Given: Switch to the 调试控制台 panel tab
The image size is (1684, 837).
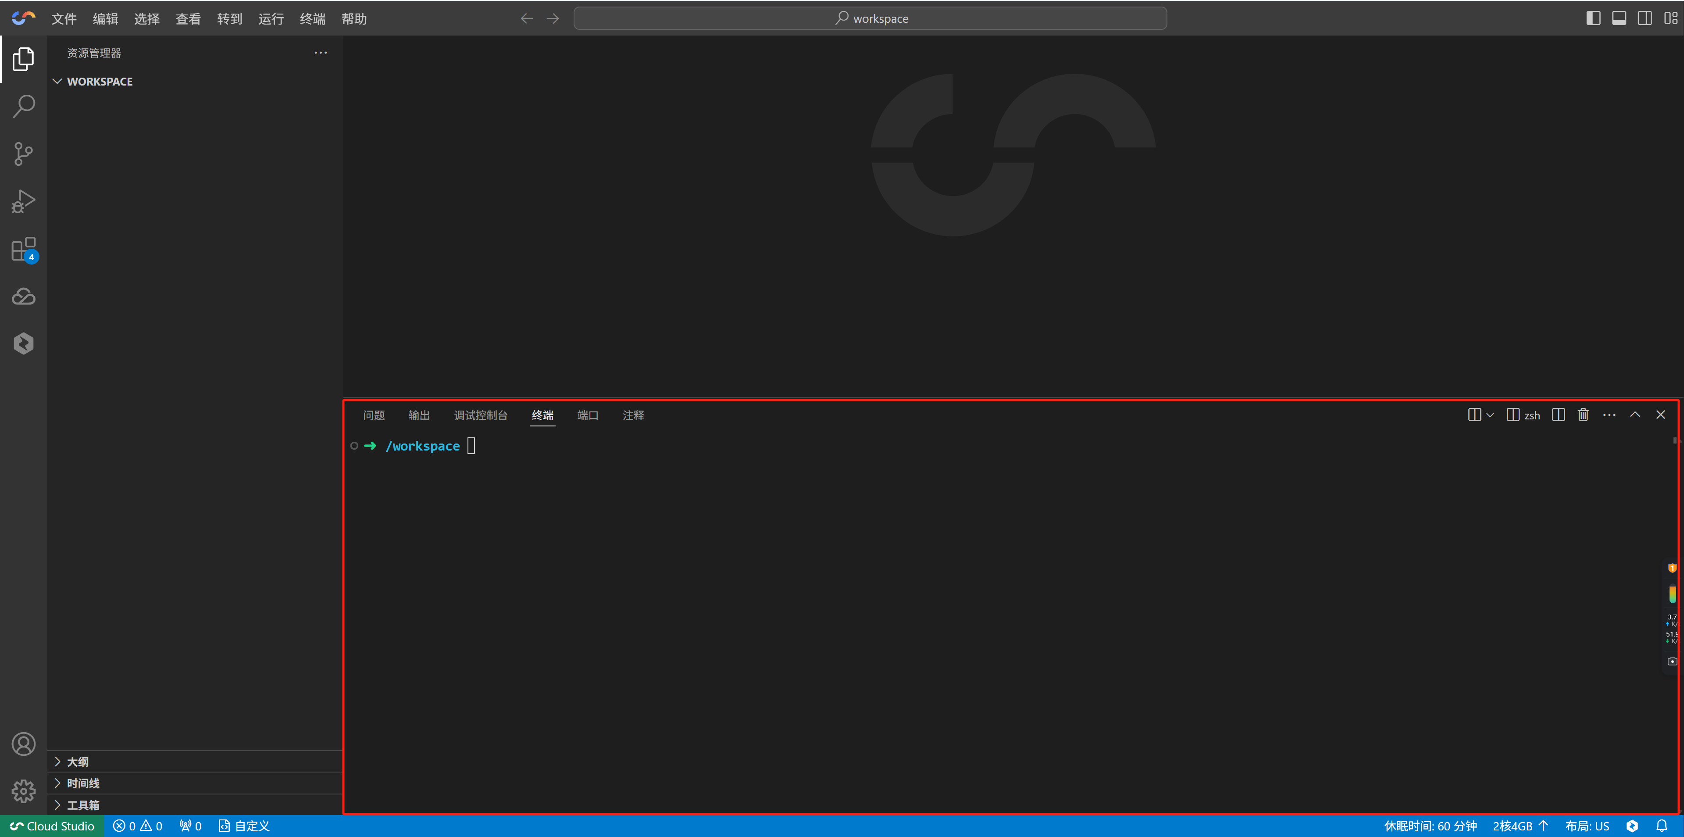Looking at the screenshot, I should pos(481,415).
